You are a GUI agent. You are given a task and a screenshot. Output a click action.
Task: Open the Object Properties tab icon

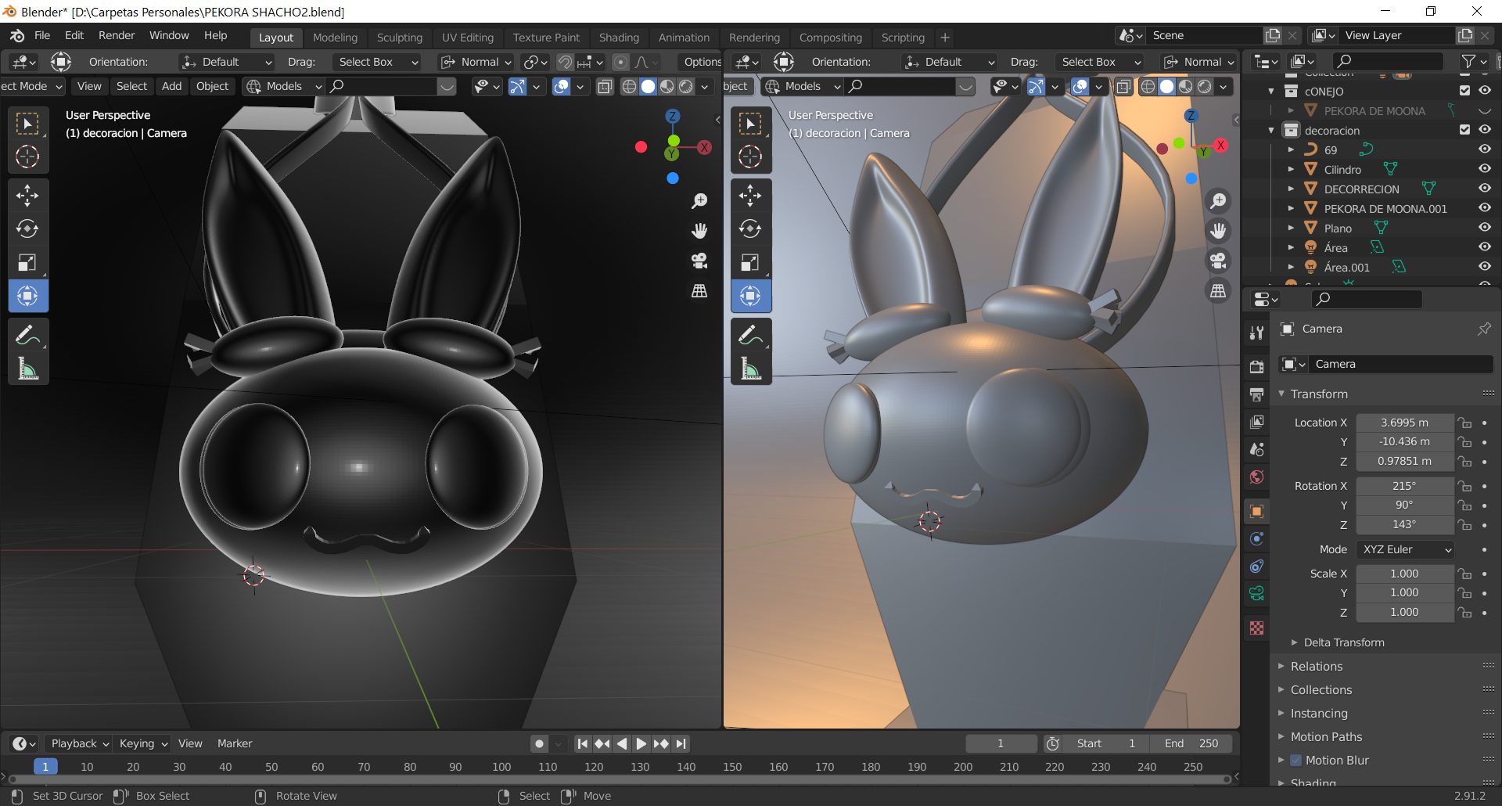point(1256,511)
